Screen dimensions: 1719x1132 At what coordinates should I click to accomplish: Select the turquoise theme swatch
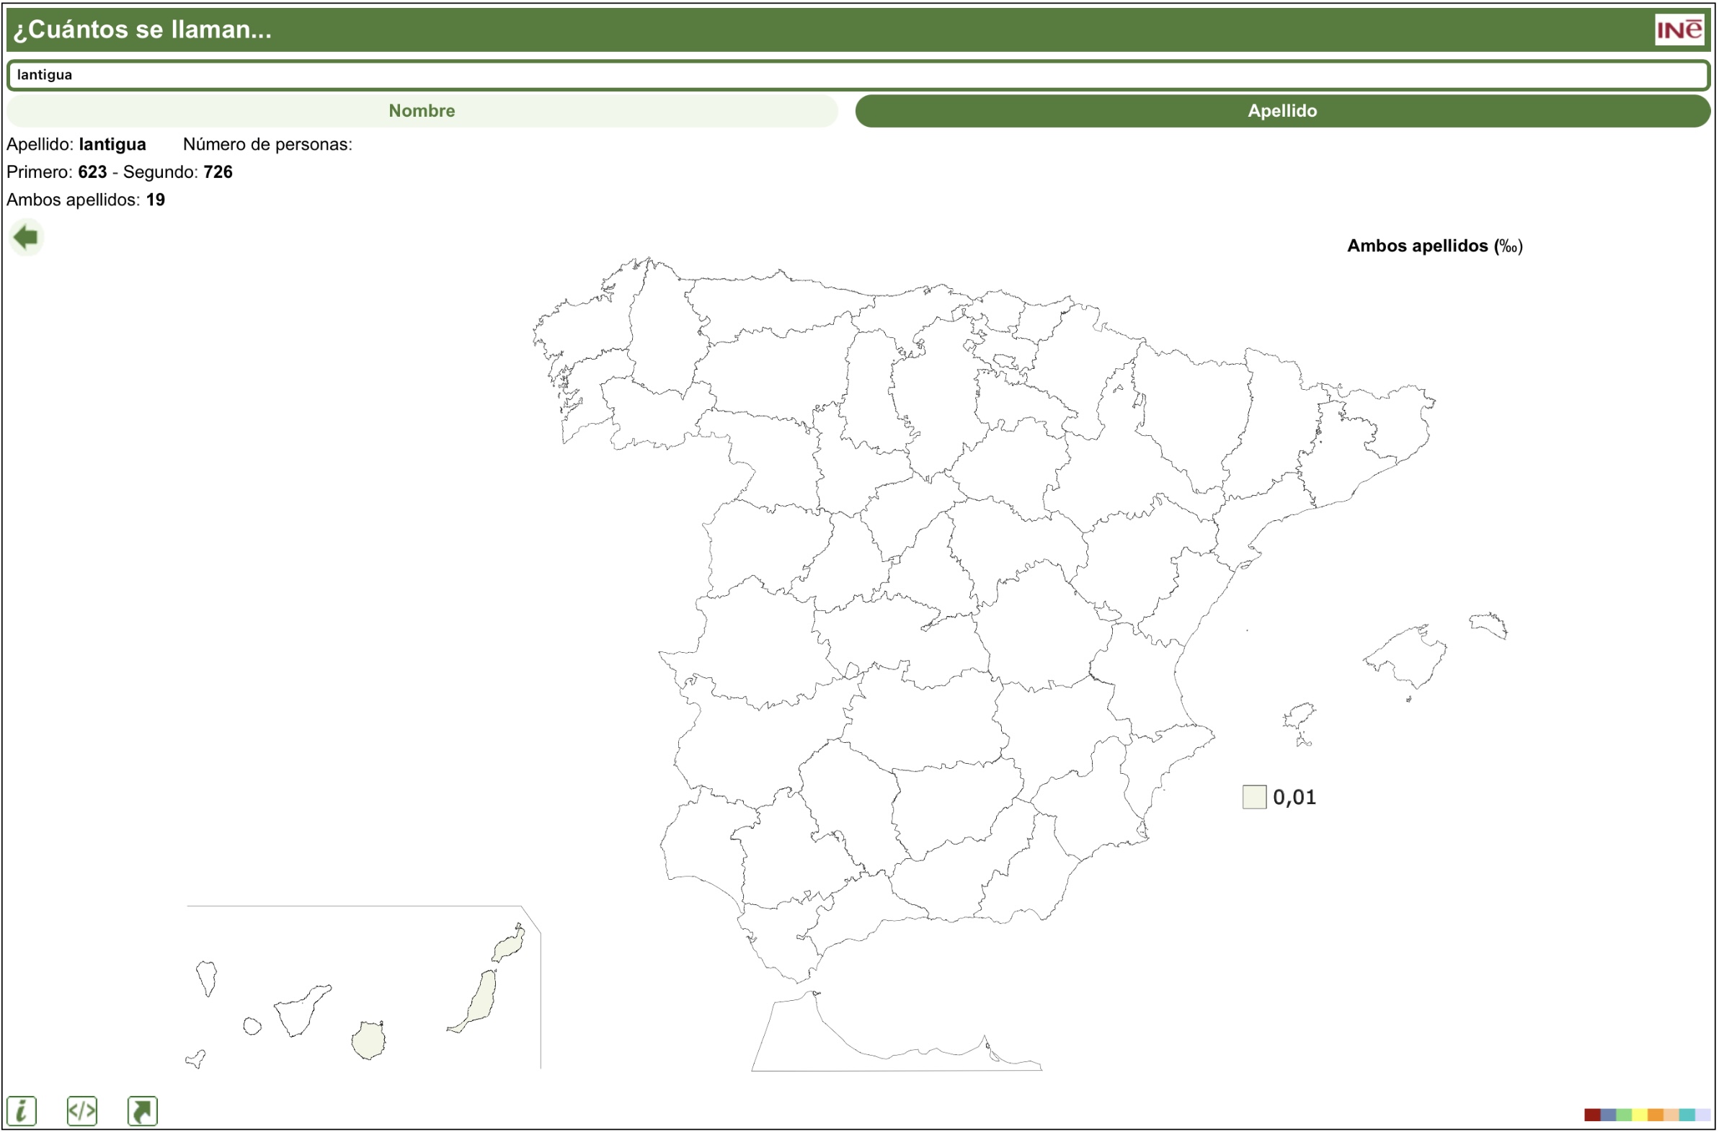(1687, 1115)
